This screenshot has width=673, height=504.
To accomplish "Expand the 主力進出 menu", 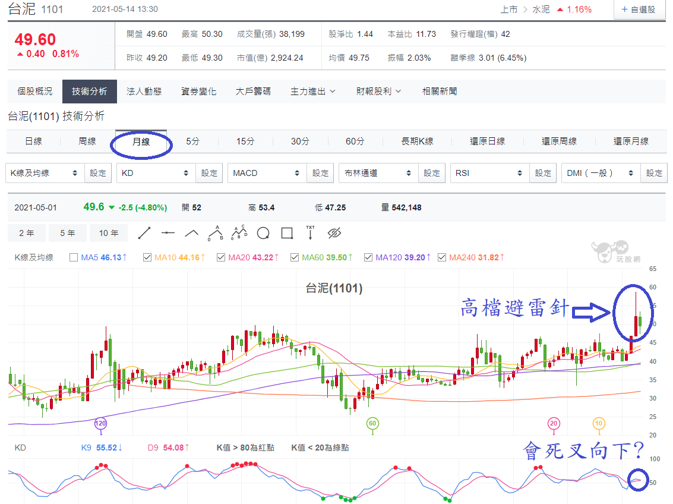I will click(x=313, y=92).
